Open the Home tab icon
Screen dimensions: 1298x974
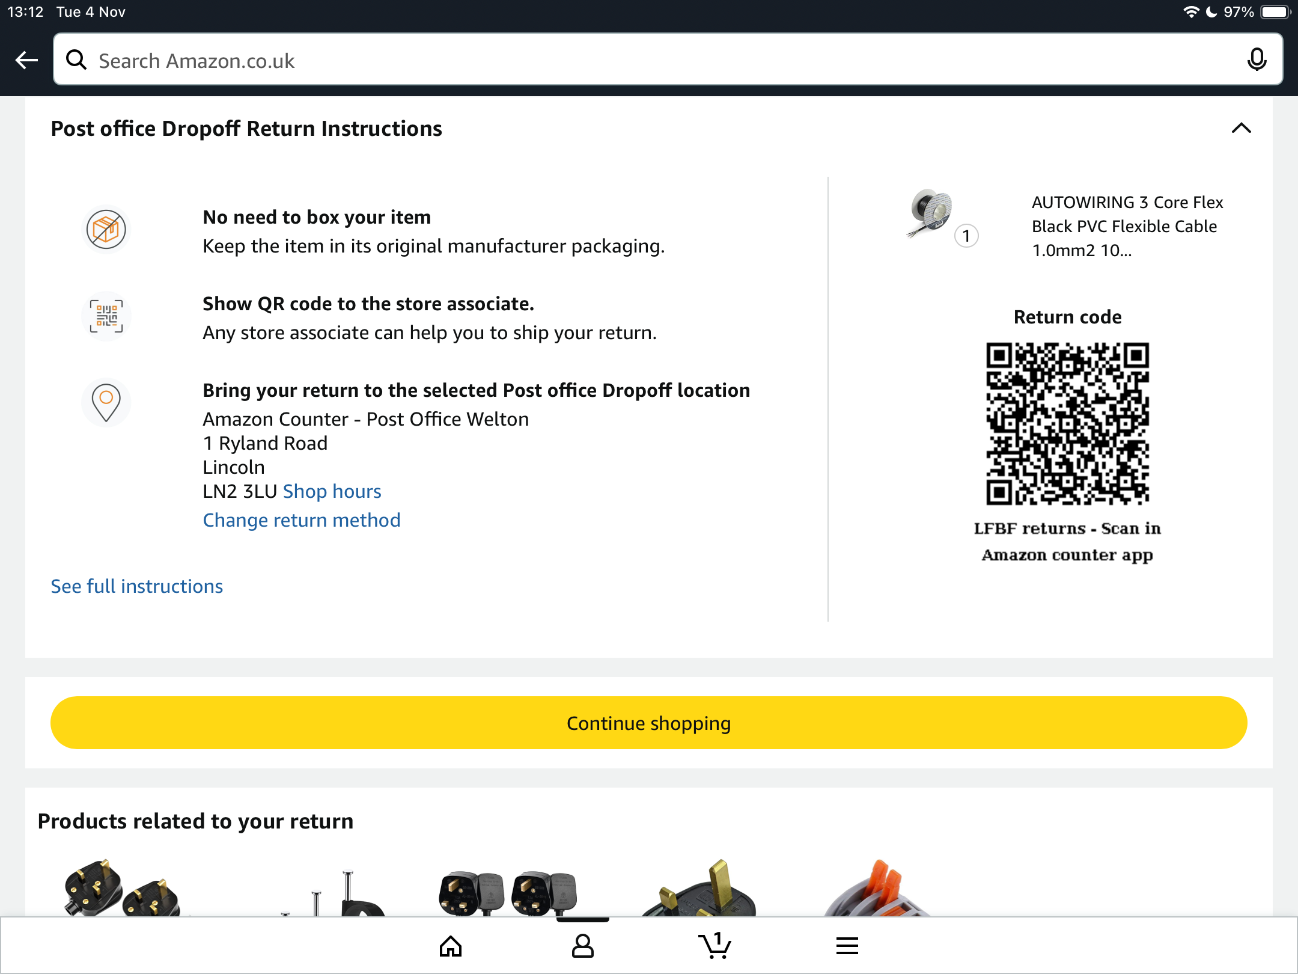coord(451,946)
